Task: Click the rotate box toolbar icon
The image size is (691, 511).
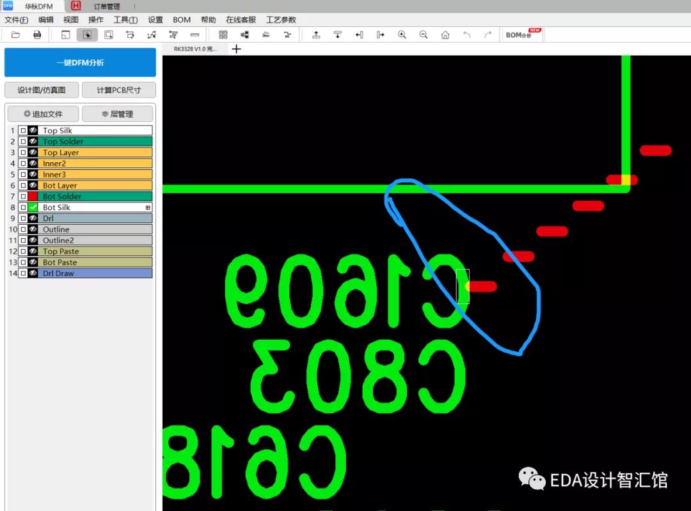Action: click(x=130, y=34)
